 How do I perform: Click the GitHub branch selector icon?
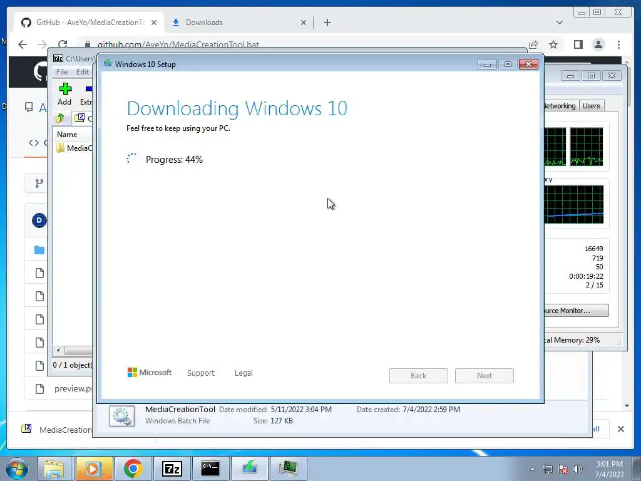tap(39, 184)
